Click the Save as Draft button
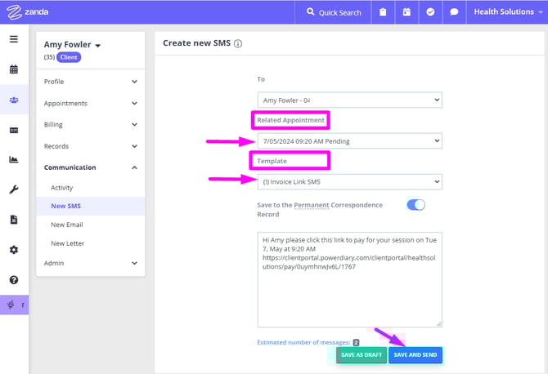This screenshot has width=548, height=374. click(361, 355)
